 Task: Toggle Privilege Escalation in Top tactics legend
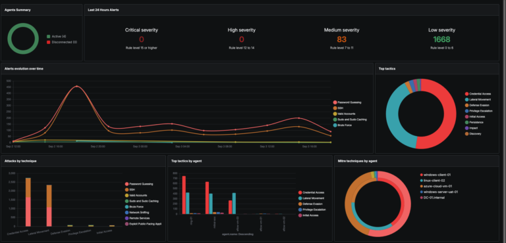click(478, 111)
